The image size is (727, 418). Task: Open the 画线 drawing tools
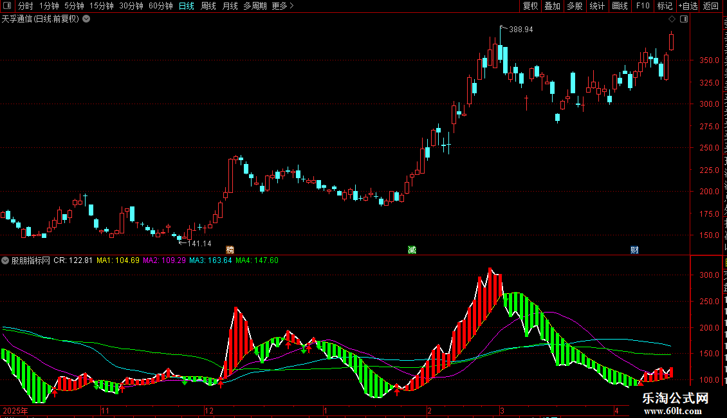(620, 6)
